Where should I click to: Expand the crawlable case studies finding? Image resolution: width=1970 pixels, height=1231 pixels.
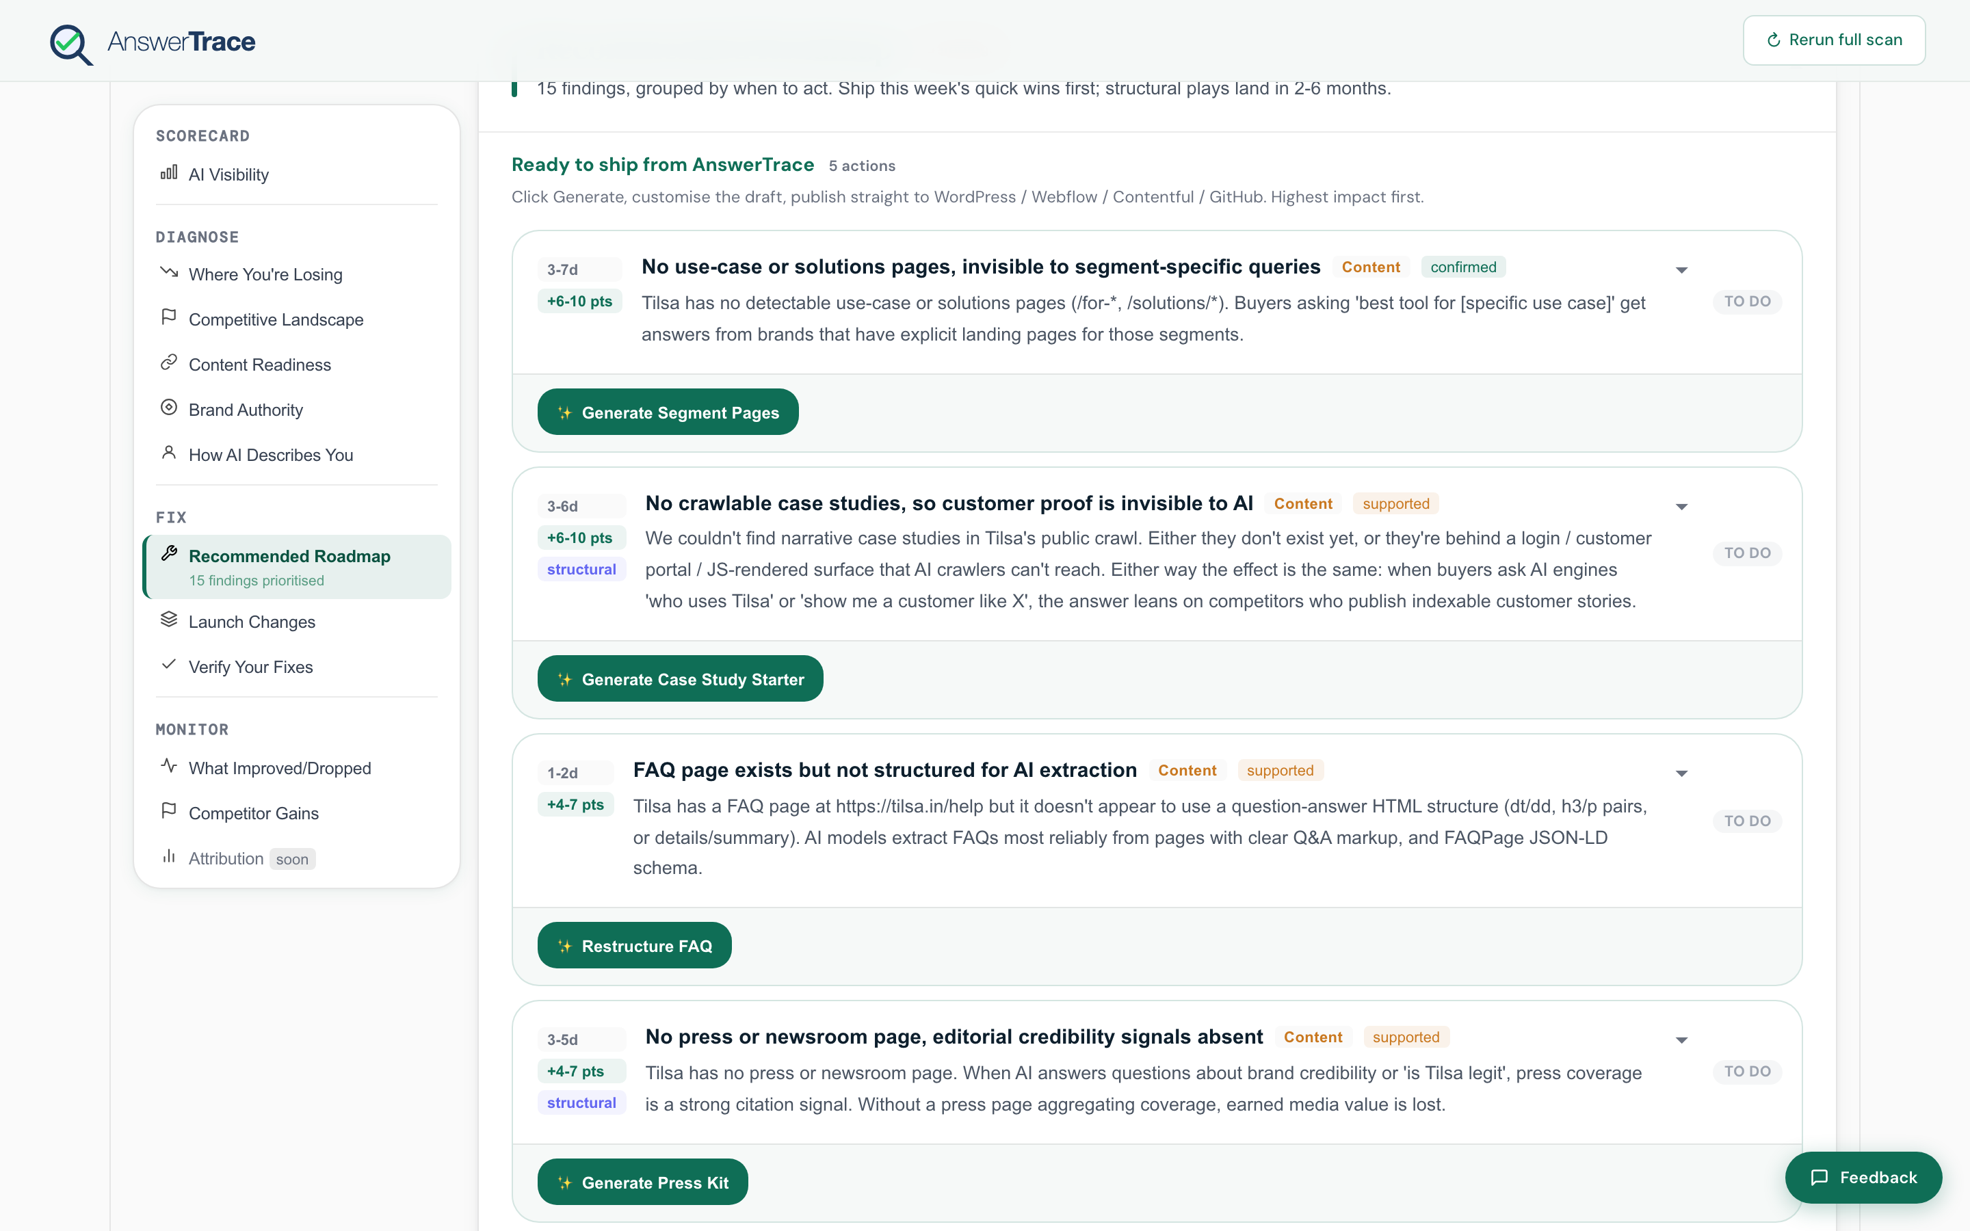(x=1682, y=506)
